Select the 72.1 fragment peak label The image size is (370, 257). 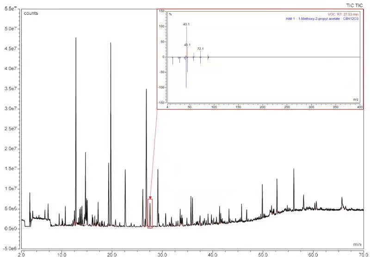coord(201,49)
